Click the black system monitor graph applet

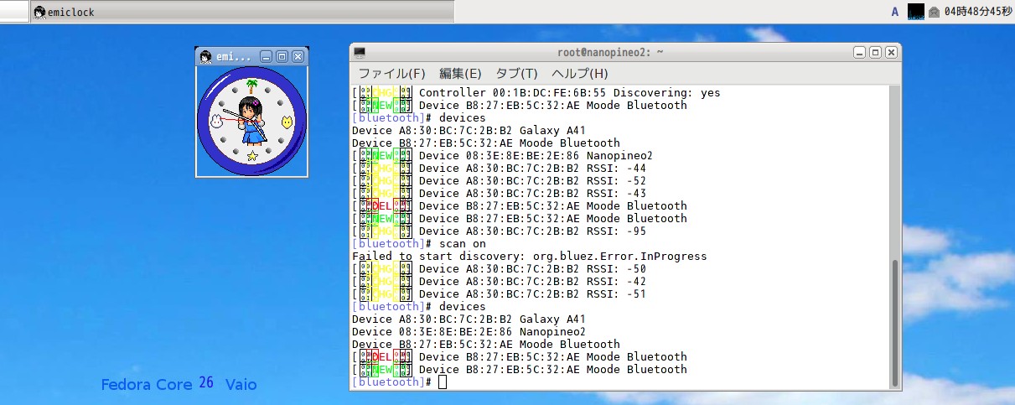click(916, 12)
